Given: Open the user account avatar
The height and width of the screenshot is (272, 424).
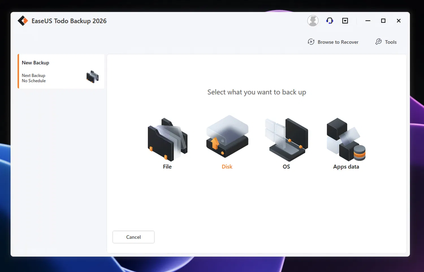Looking at the screenshot, I should coord(313,21).
